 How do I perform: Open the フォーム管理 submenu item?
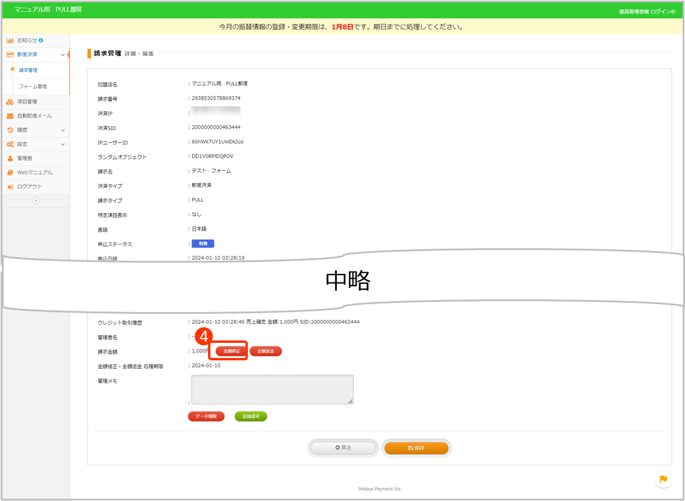click(33, 86)
